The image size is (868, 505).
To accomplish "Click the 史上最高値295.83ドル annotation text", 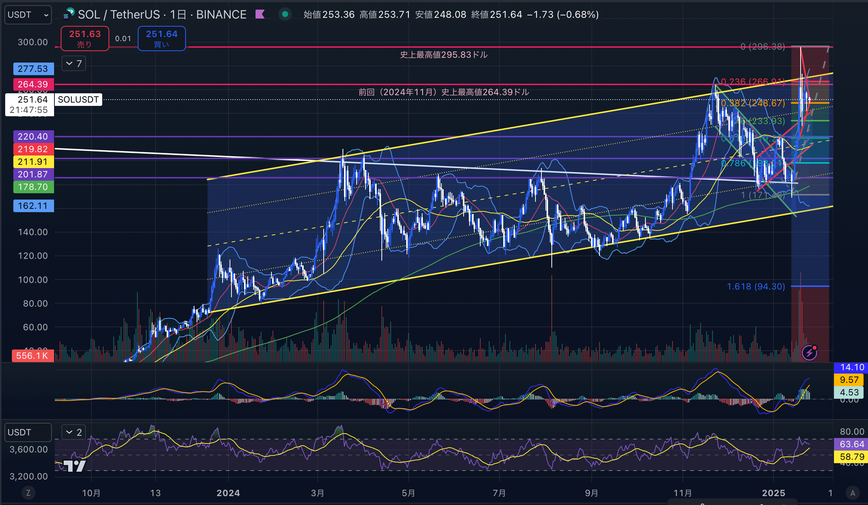I will click(x=444, y=55).
